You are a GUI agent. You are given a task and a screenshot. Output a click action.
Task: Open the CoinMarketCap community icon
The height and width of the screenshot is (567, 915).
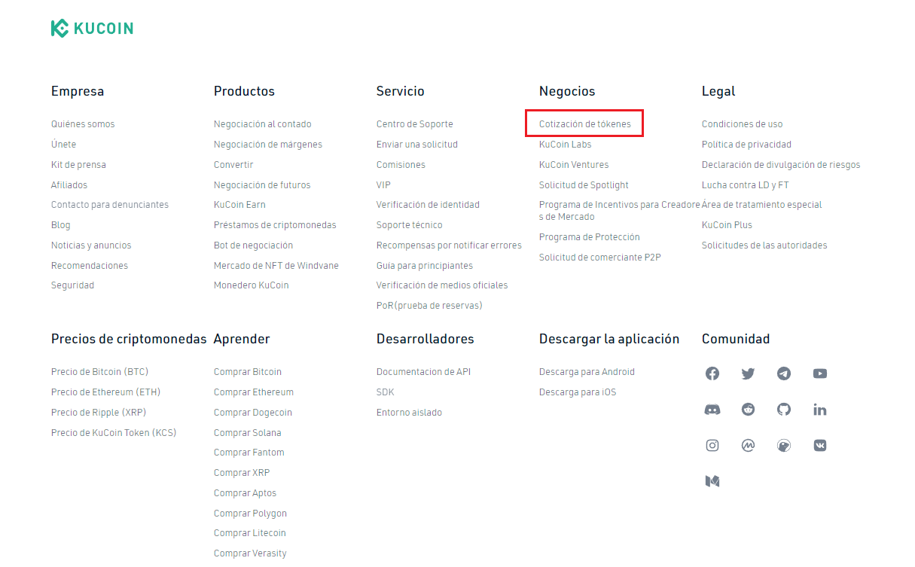(x=748, y=445)
